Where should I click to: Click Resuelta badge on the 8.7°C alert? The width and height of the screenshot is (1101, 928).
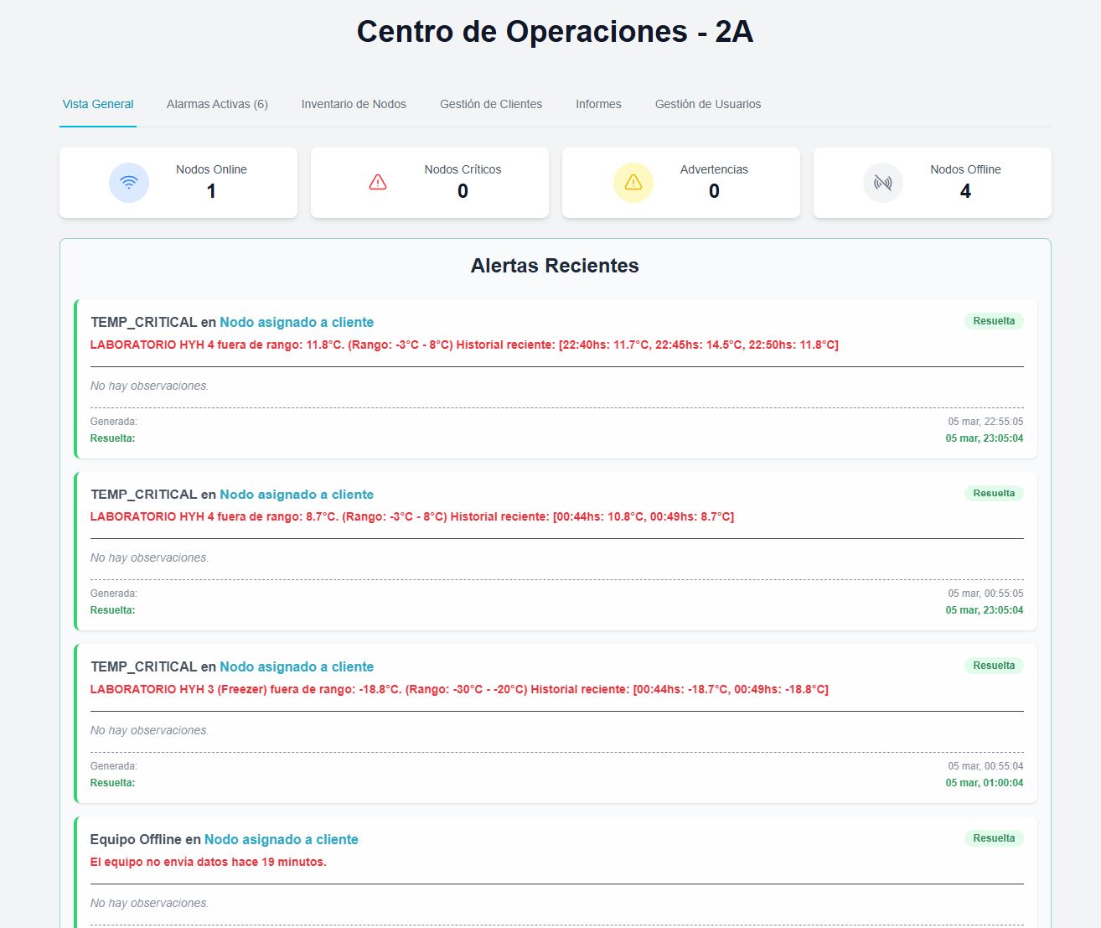(994, 493)
